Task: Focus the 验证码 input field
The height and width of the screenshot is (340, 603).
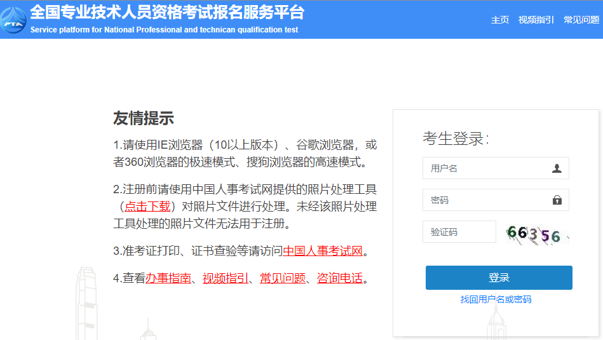Action: pyautogui.click(x=459, y=232)
